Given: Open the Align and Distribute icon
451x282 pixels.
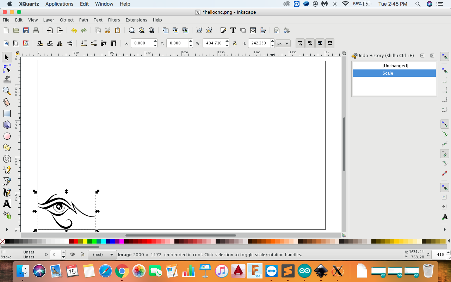Looking at the screenshot, I should point(262,30).
